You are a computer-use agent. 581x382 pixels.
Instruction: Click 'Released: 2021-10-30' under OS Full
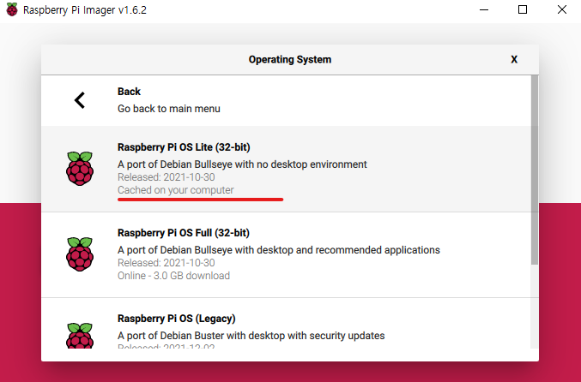[x=166, y=263]
